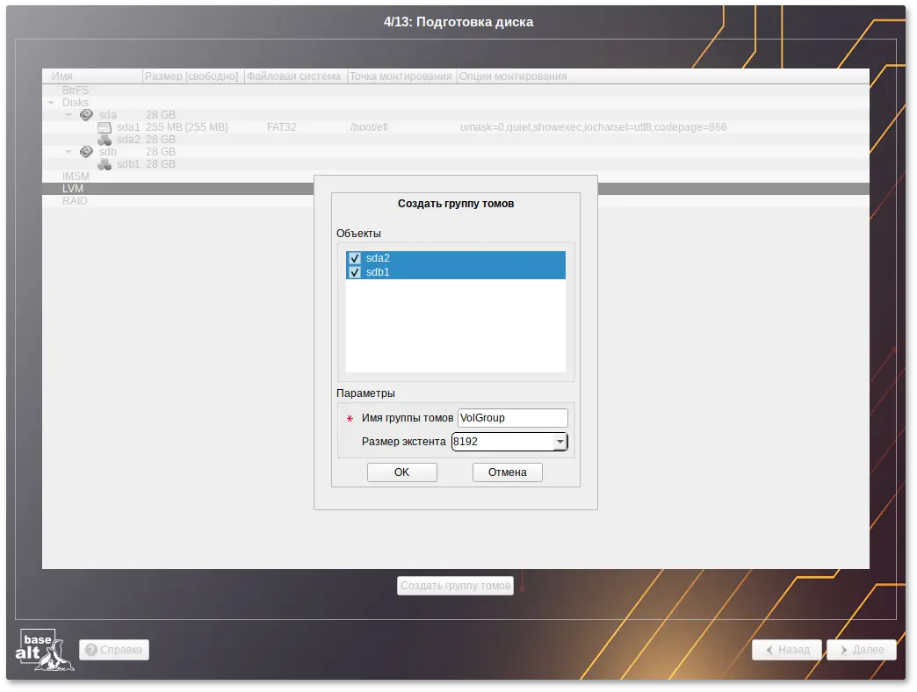Click the sda1 partition icon
917x692 pixels.
105,127
